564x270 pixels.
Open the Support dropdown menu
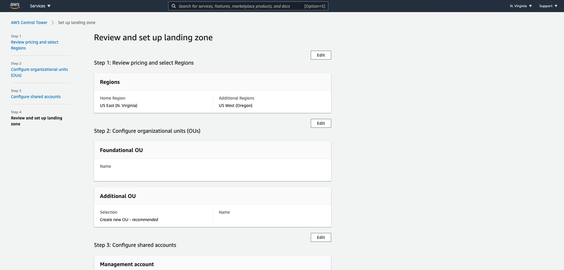(x=548, y=6)
